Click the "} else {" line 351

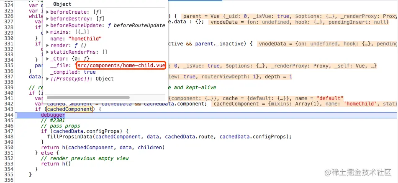47,153
